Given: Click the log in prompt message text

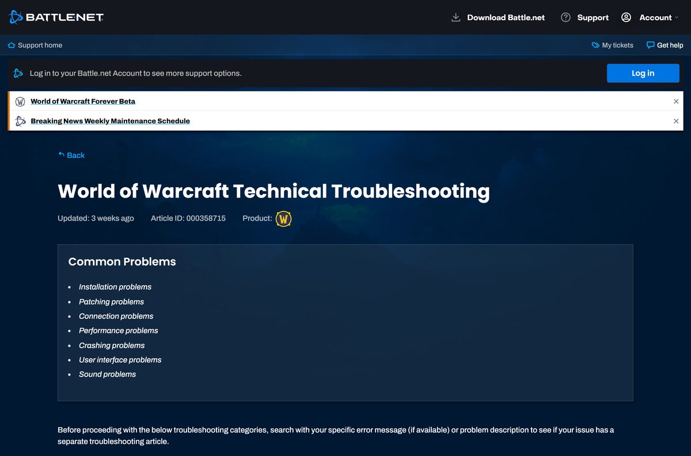Looking at the screenshot, I should tap(135, 73).
